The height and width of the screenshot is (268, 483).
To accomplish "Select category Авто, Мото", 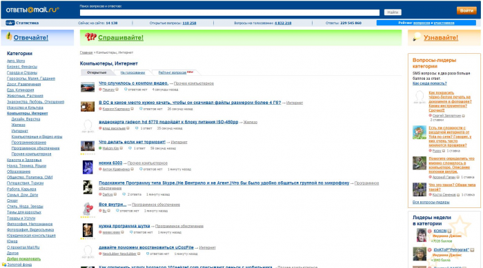I will pyautogui.click(x=16, y=61).
